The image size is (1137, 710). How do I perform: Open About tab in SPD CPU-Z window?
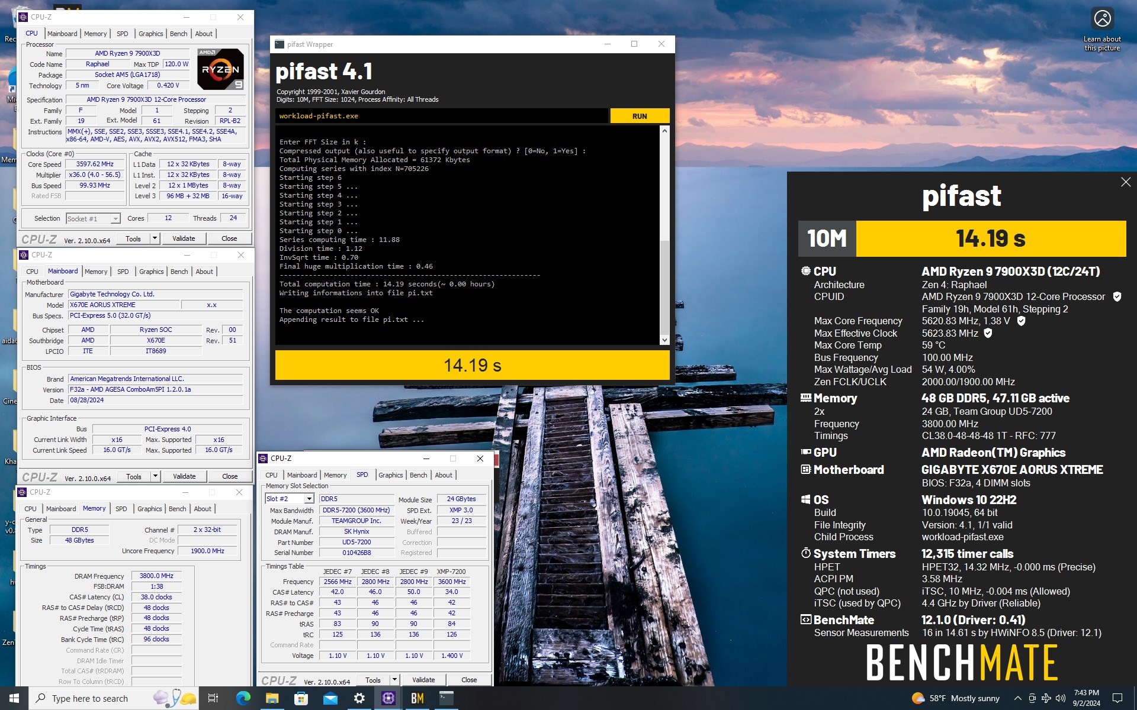[x=444, y=475]
